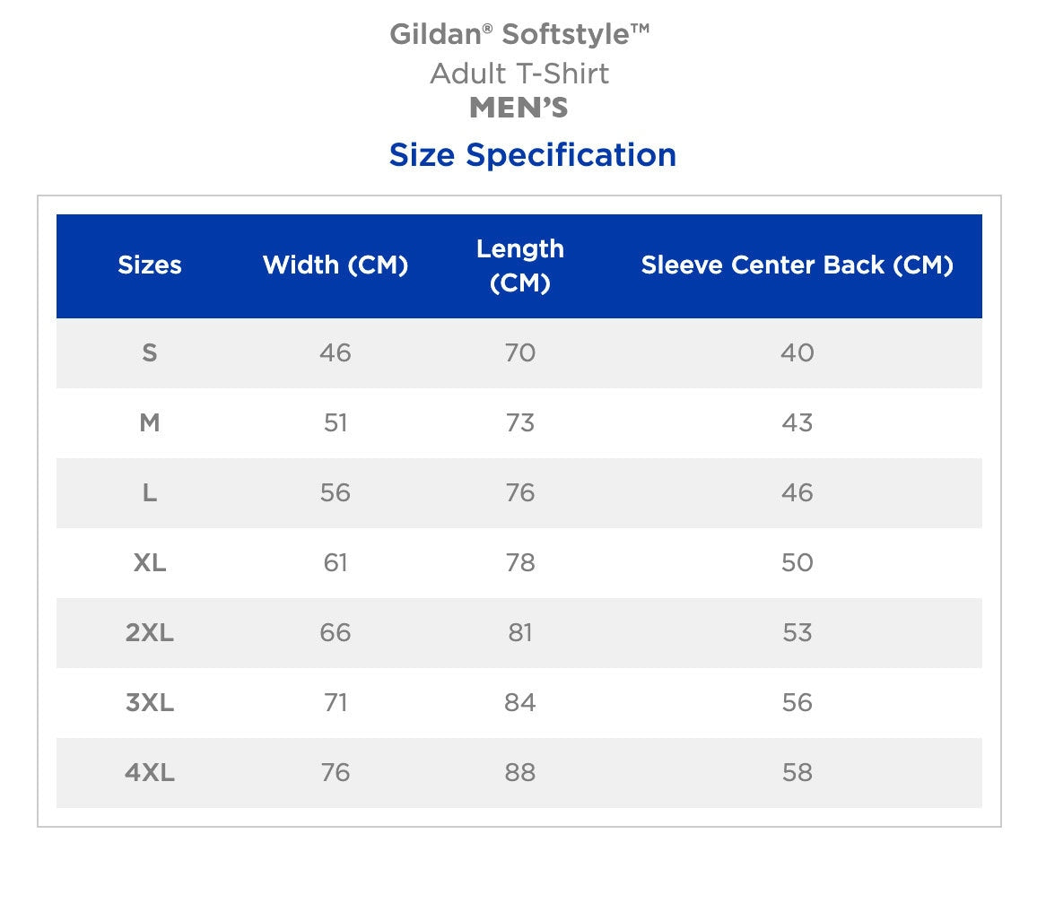This screenshot has width=1046, height=912.
Task: Click the Adult T-Shirt subtitle
Action: tap(519, 73)
